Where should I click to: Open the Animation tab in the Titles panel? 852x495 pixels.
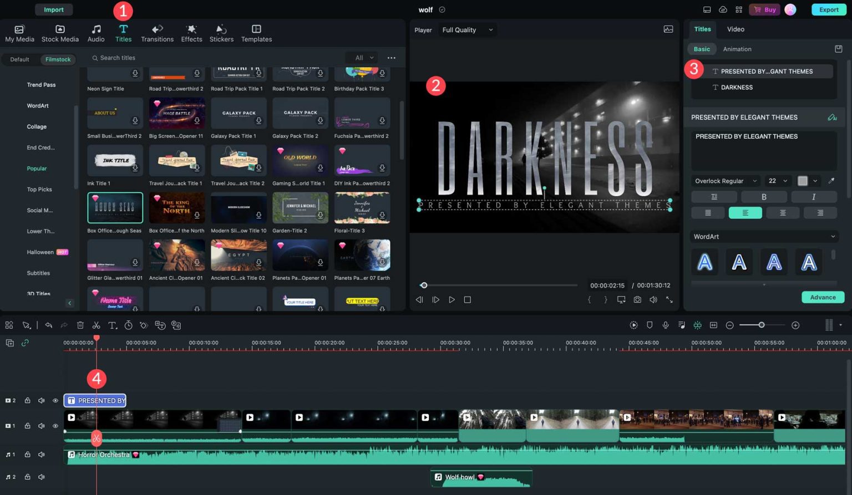[x=737, y=49]
